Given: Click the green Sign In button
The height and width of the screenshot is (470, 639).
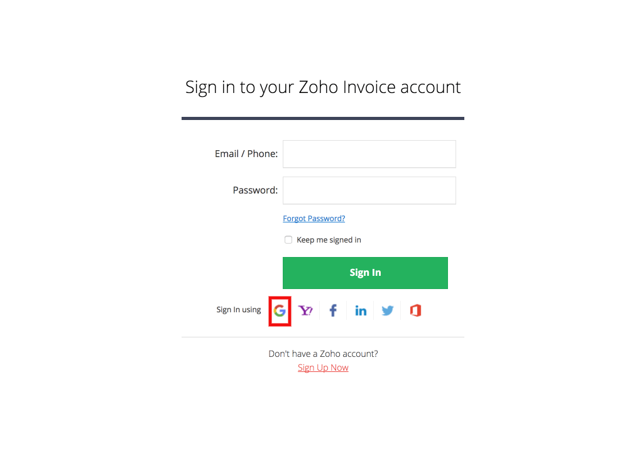Looking at the screenshot, I should (x=365, y=273).
